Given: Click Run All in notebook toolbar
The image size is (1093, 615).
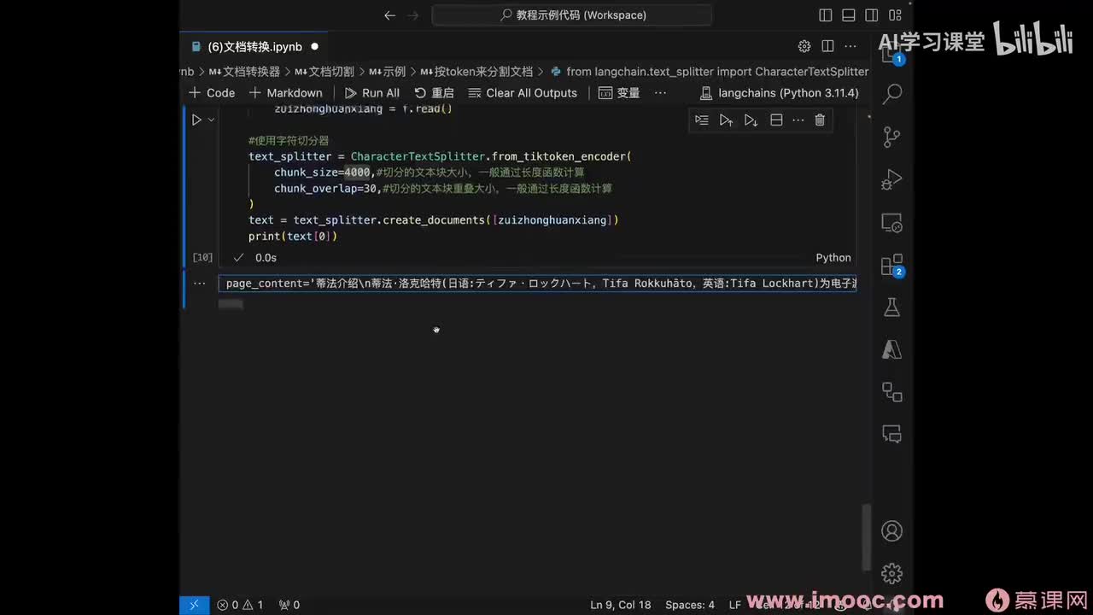Looking at the screenshot, I should coord(371,93).
